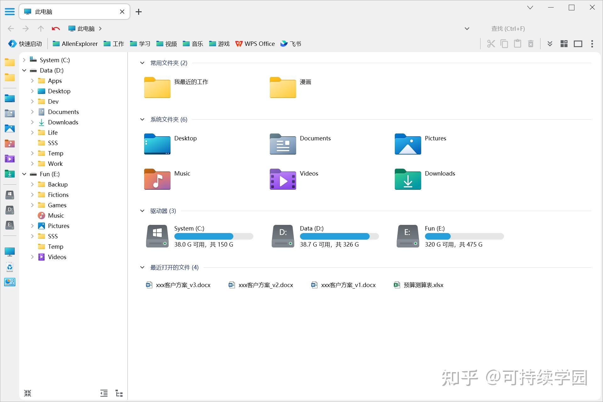
Task: Switch to grid view via the tiles icon
Action: pos(564,44)
